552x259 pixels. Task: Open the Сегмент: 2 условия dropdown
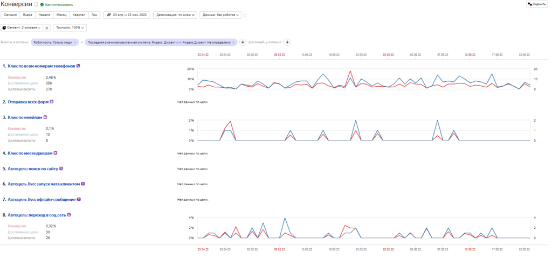coord(22,27)
